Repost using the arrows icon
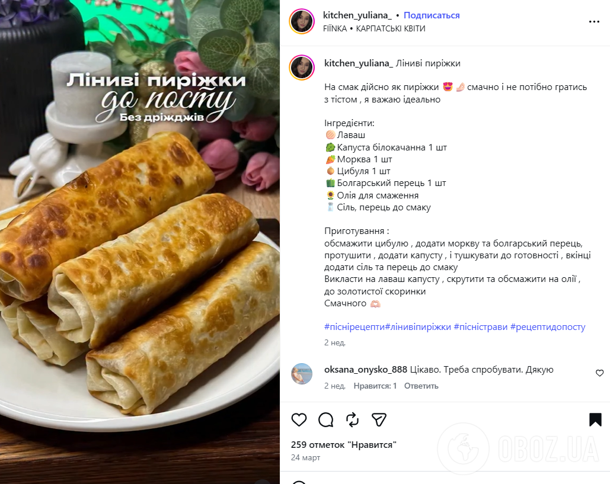 click(x=353, y=419)
